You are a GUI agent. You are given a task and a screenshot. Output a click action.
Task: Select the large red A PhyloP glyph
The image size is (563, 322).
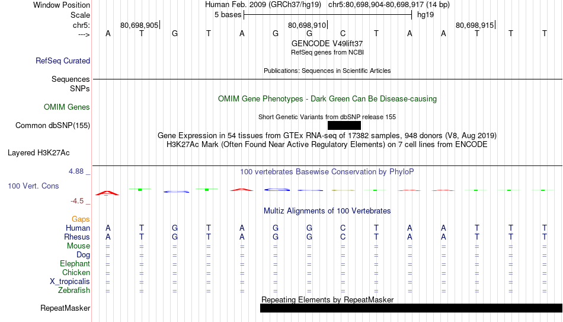[x=107, y=193]
